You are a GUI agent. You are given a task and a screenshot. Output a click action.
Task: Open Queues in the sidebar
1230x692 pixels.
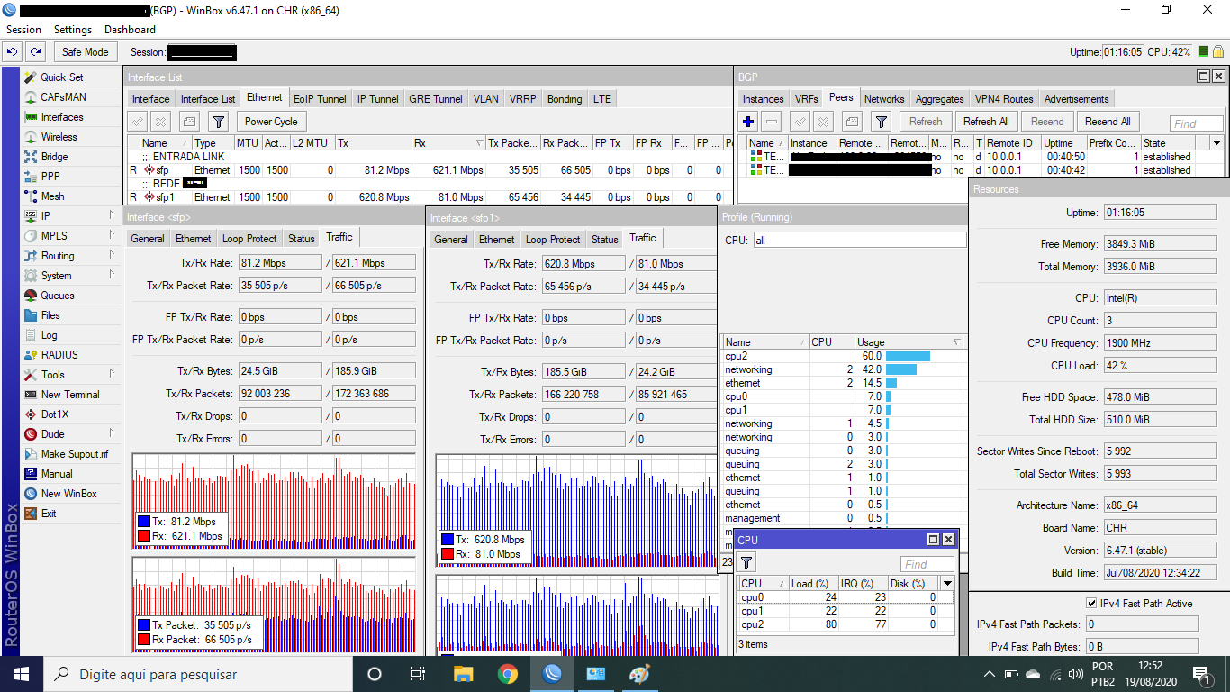pyautogui.click(x=58, y=296)
